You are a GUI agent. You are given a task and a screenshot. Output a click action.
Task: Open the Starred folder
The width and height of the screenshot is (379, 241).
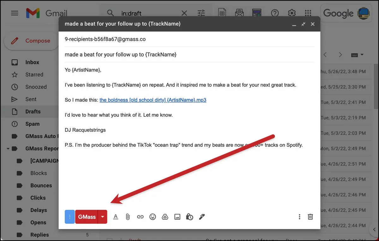coord(34,74)
